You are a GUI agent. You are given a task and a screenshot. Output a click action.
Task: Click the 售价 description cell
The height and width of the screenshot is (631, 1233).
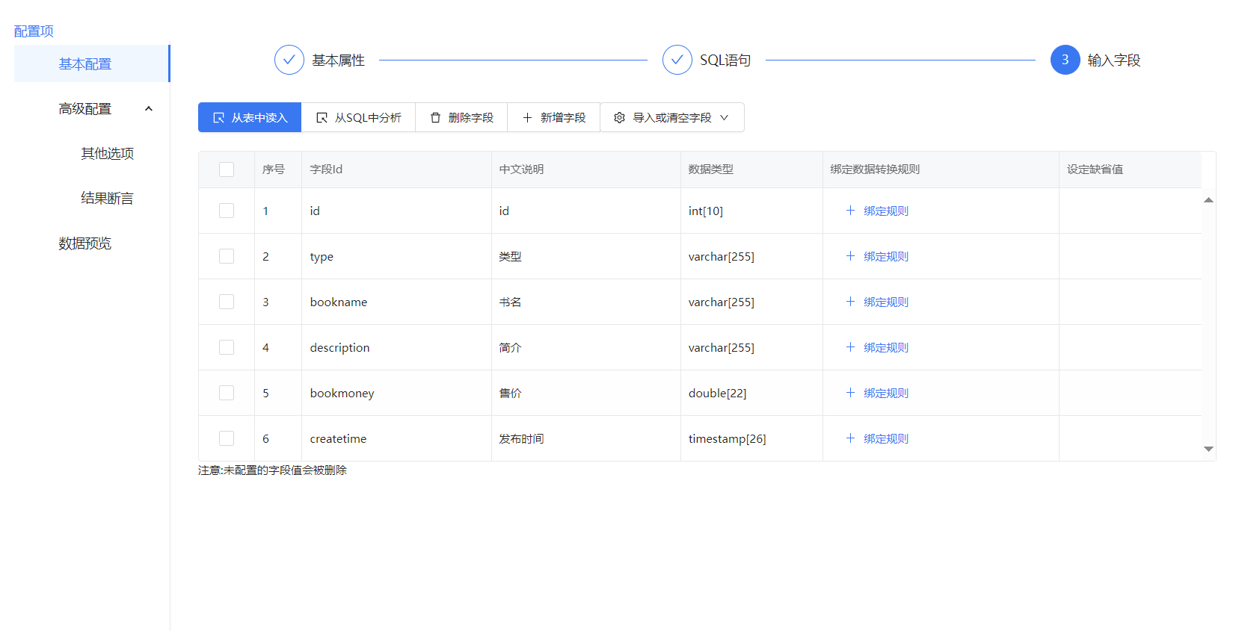pyautogui.click(x=586, y=393)
